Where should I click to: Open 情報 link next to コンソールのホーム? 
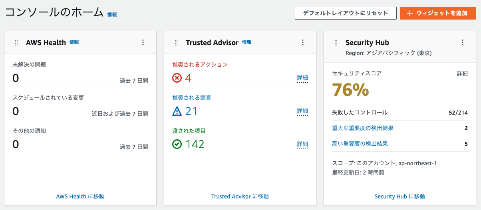point(112,14)
